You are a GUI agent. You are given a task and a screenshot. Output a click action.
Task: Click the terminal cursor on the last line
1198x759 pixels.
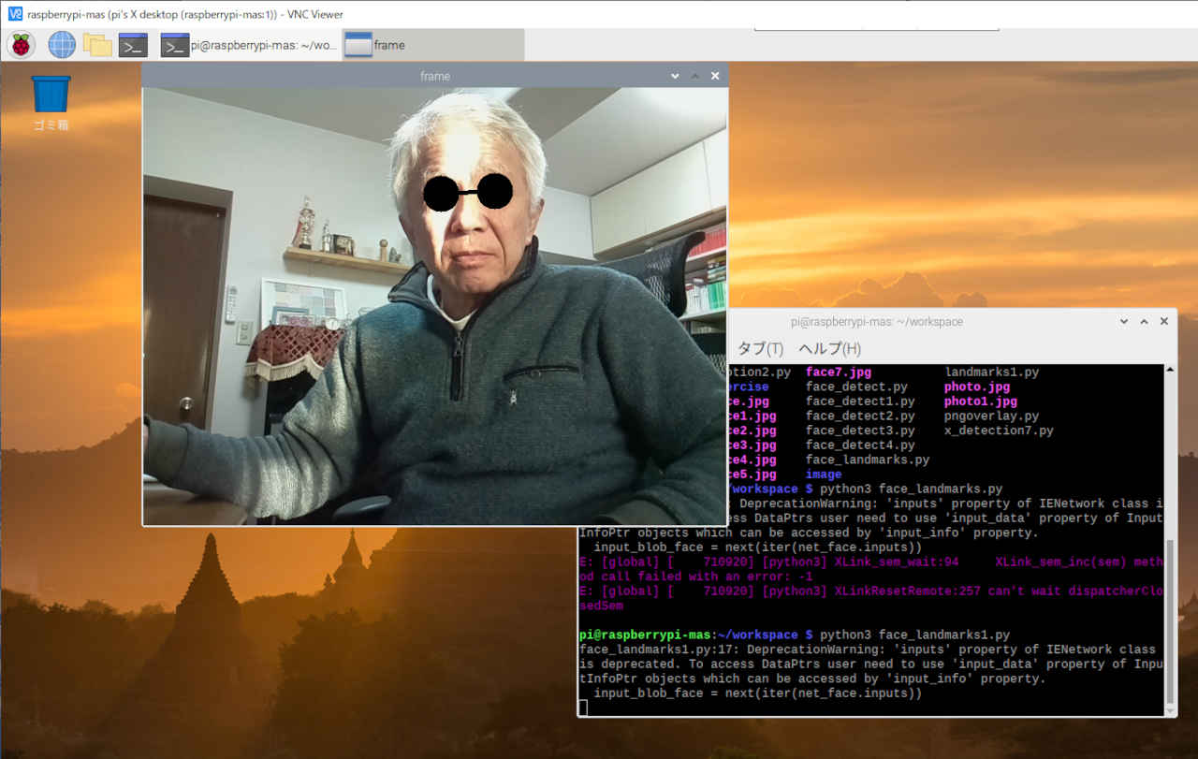(583, 708)
